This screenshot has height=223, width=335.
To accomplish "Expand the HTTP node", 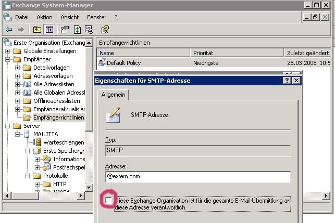I will point(37,184).
